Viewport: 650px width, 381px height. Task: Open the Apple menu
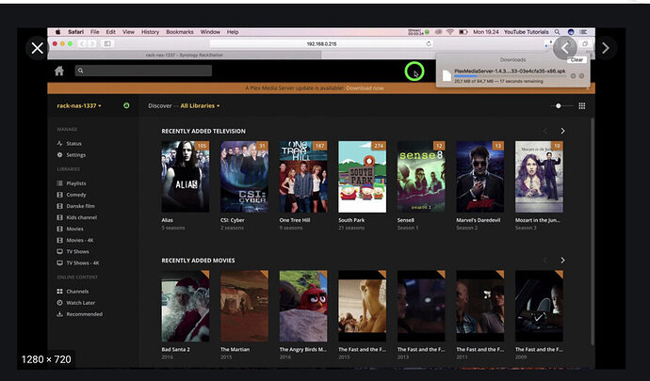[58, 32]
